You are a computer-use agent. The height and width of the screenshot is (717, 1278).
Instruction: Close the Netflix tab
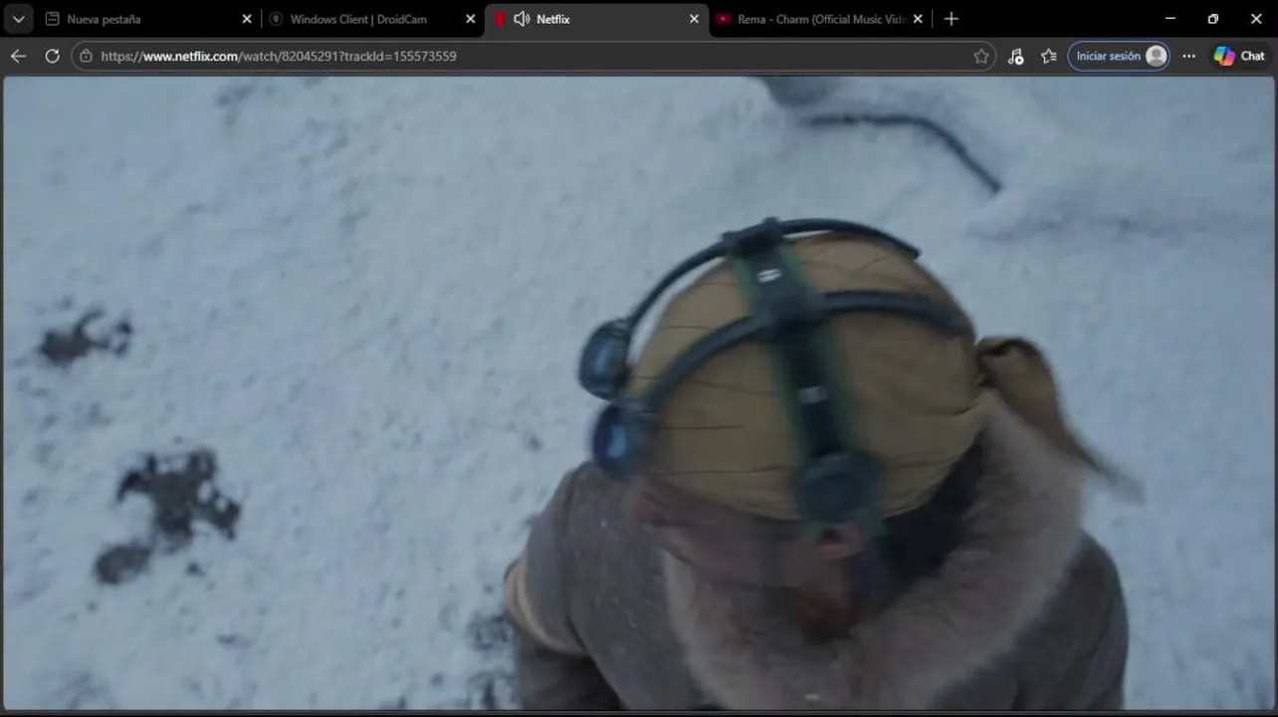pyautogui.click(x=694, y=19)
